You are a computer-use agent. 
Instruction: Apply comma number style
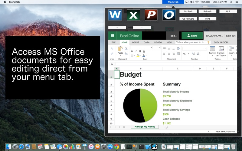pyautogui.click(x=188, y=54)
